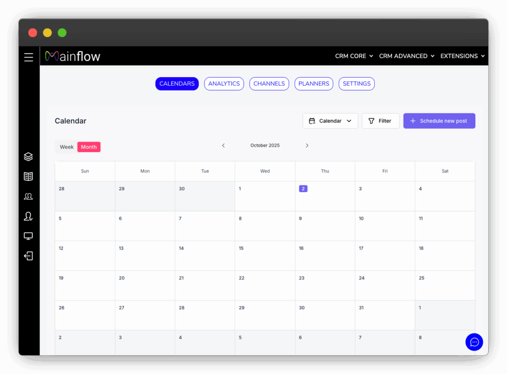This screenshot has height=374, width=507.
Task: Select October 15 calendar cell
Action: [x=265, y=256]
